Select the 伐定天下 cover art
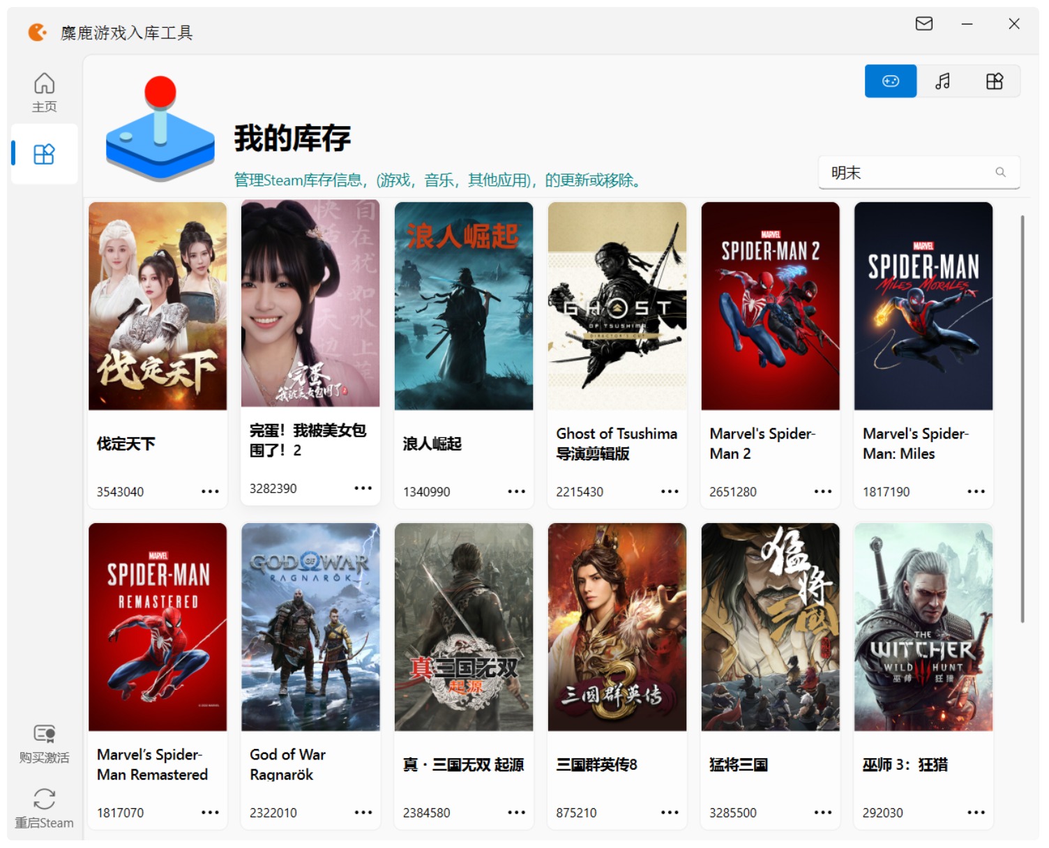Screen dimensions: 1049x848 coord(158,306)
